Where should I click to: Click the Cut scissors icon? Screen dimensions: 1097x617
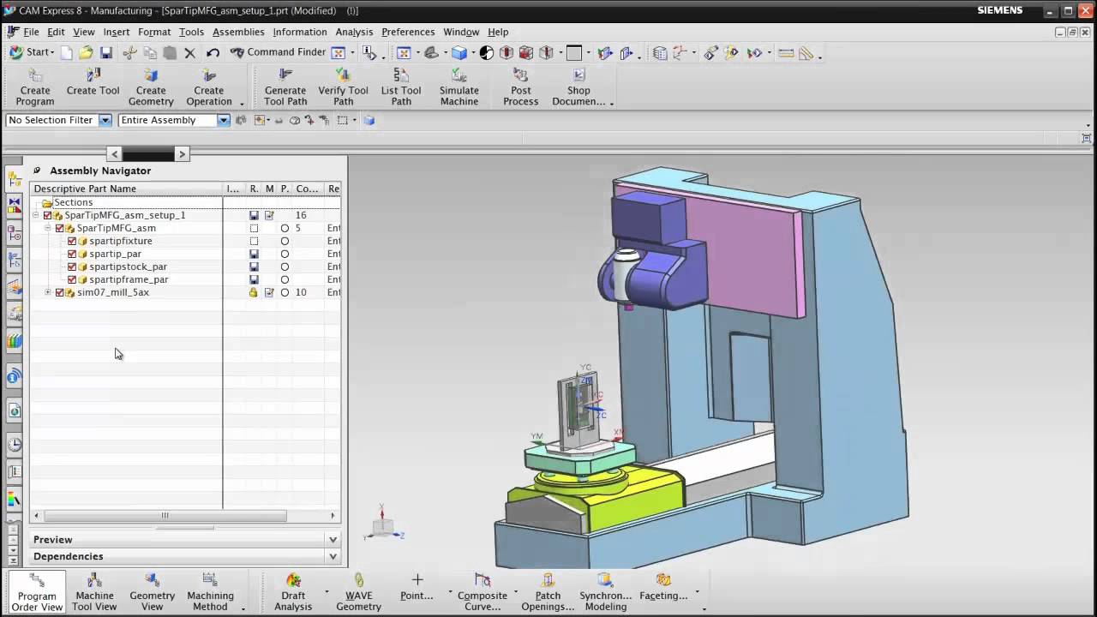click(x=130, y=52)
